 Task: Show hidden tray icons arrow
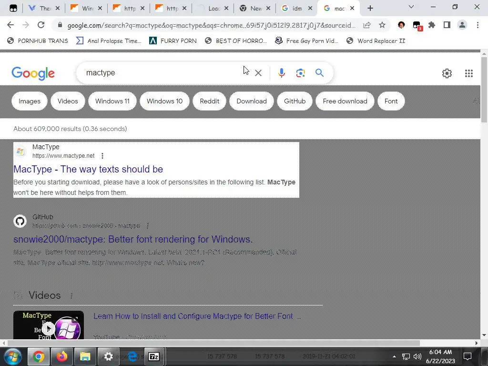coord(394,356)
